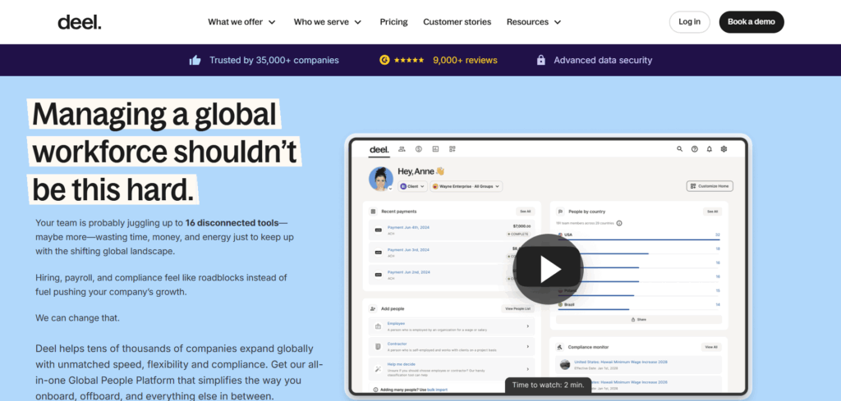Image resolution: width=841 pixels, height=401 pixels.
Task: Click the Brazil progress bar
Action: point(593,309)
